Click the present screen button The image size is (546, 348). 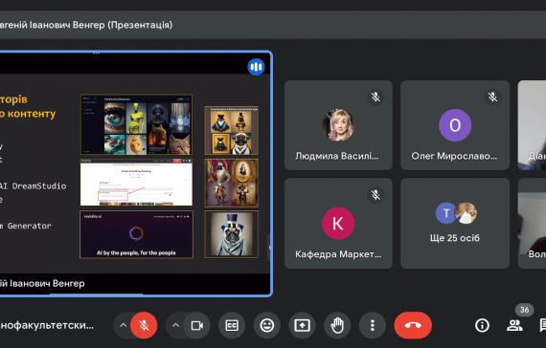pos(303,325)
